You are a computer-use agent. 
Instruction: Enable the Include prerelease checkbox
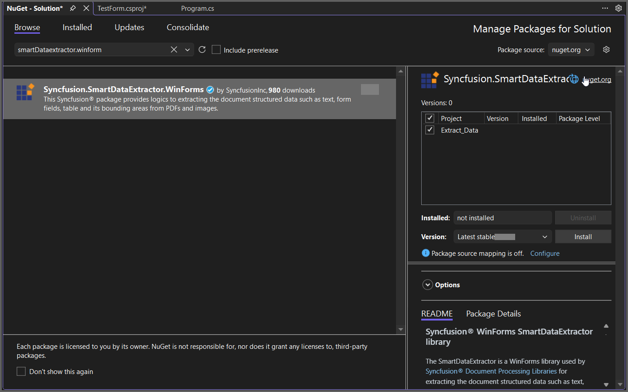216,49
